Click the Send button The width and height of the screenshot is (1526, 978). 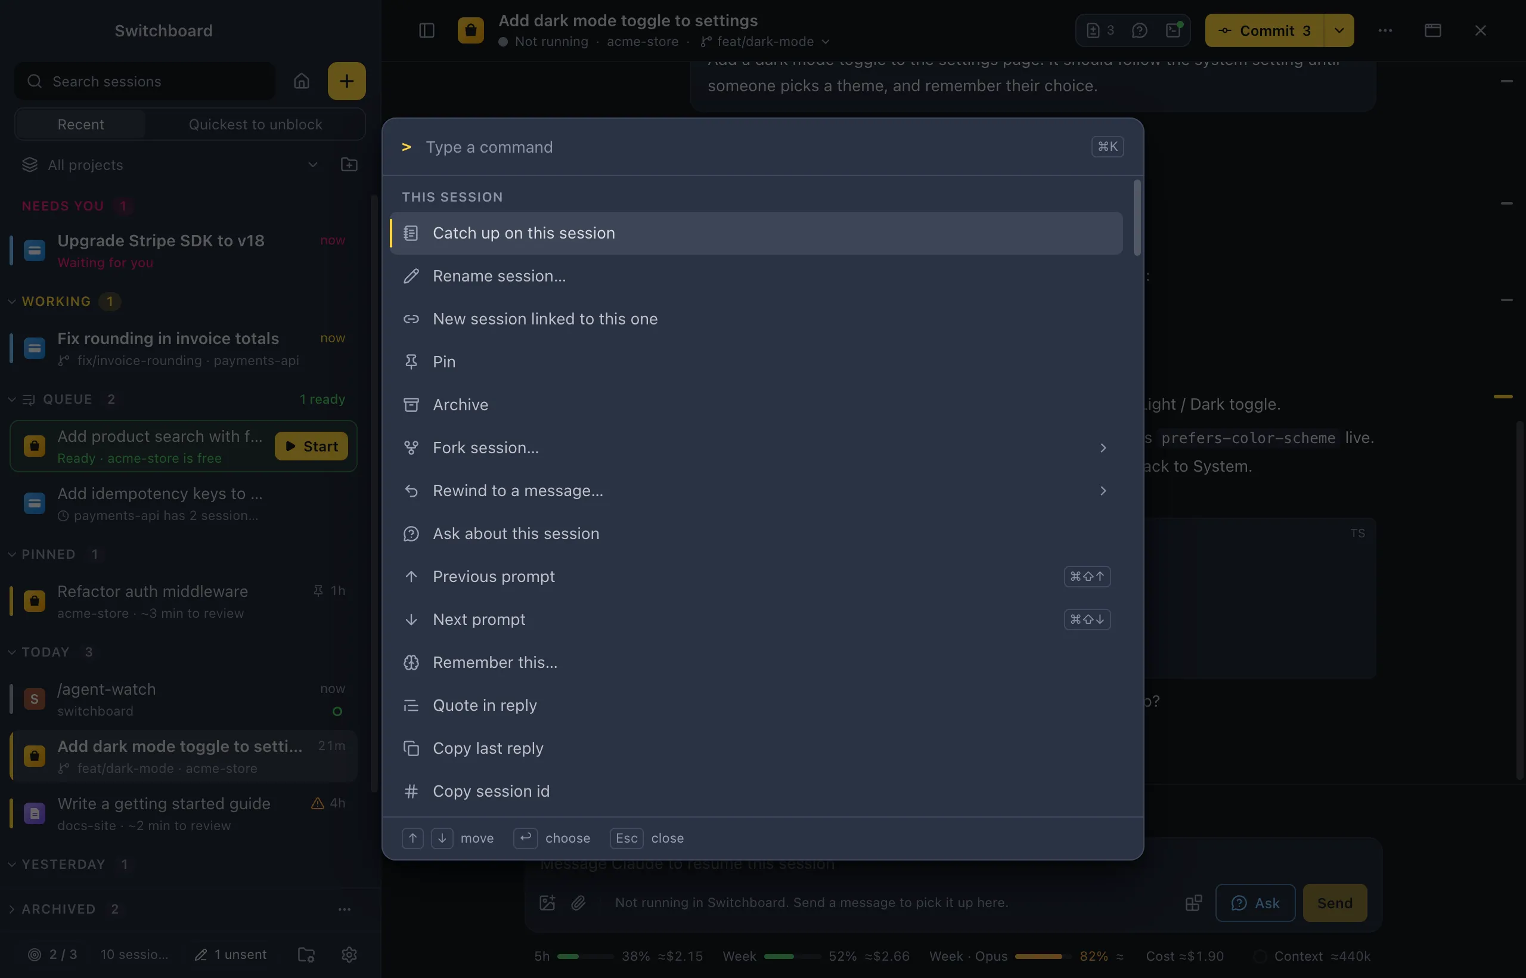click(x=1335, y=902)
